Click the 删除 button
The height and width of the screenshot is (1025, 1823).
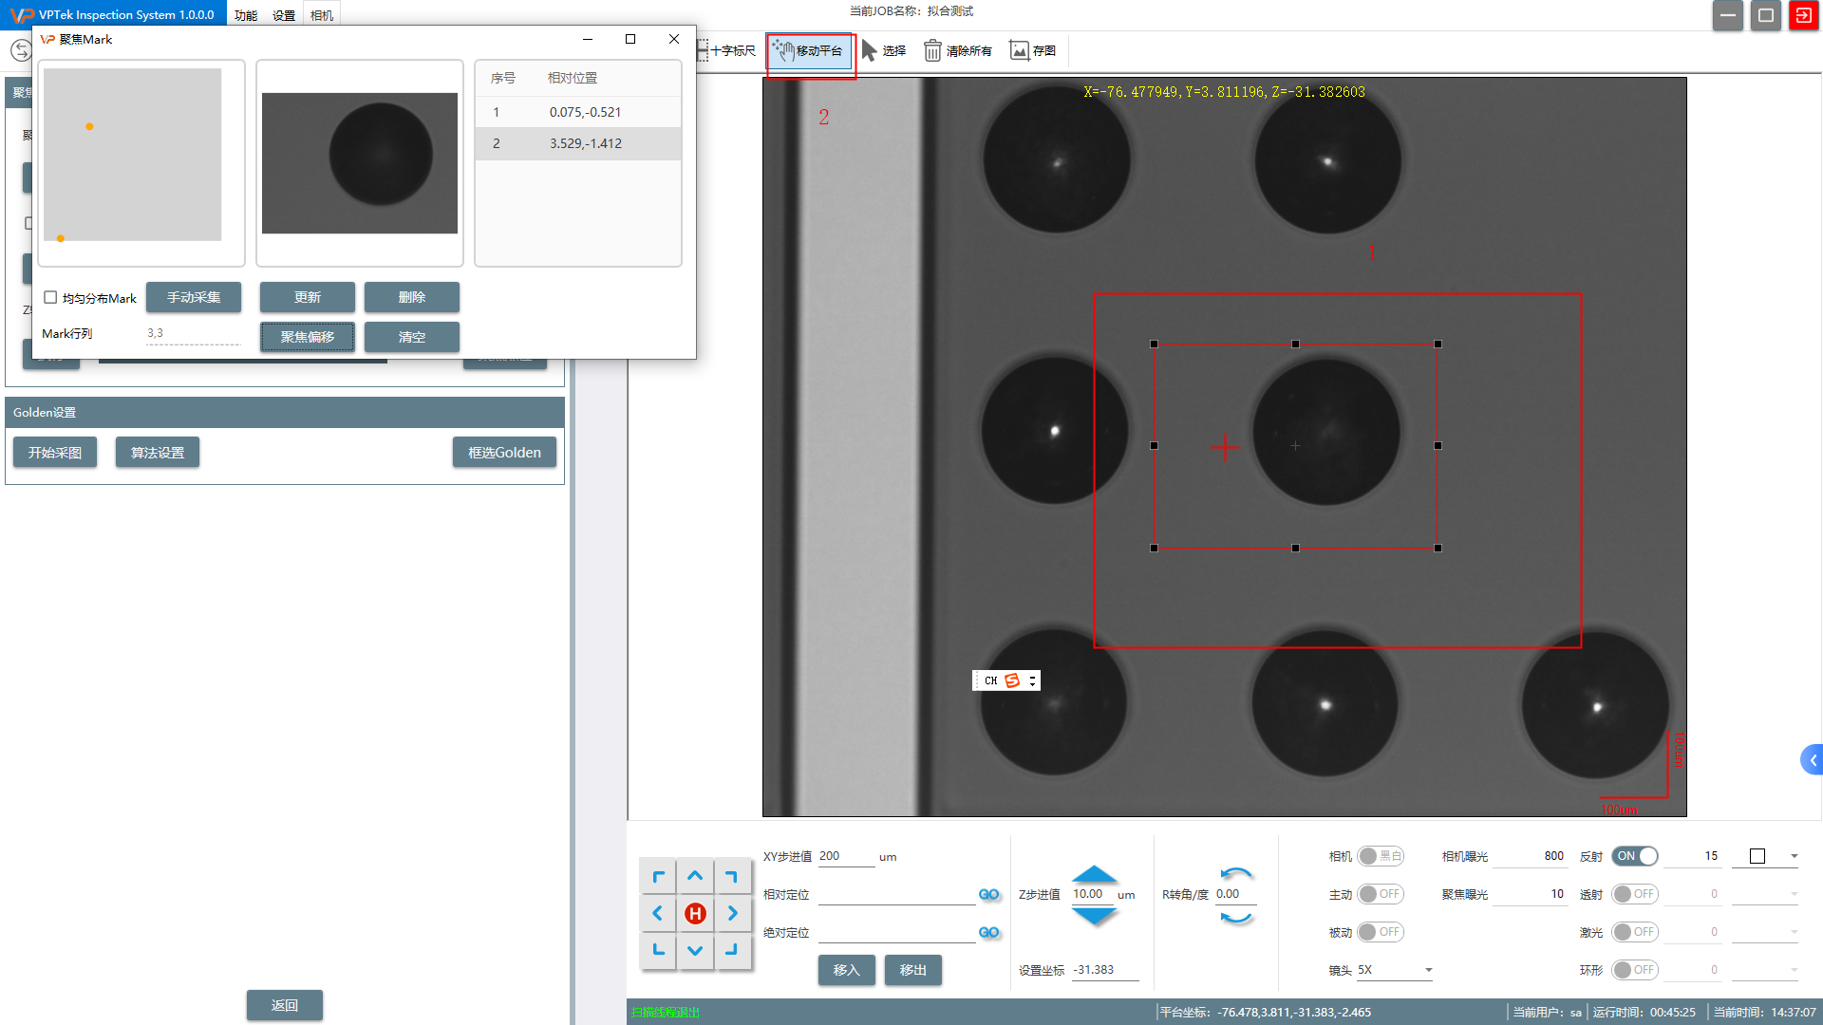[x=412, y=297]
